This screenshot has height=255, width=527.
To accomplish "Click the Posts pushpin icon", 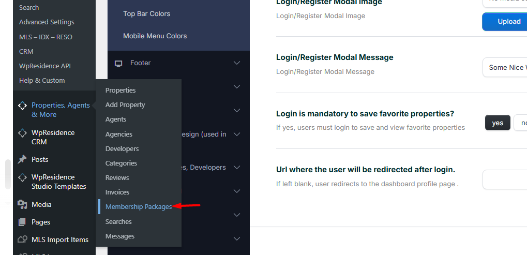I will (22, 159).
